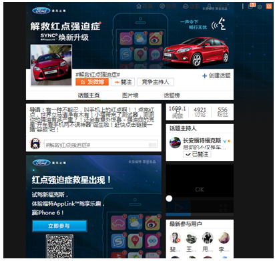Switch to the 话题主页 tab
Viewport: 275px width, 261px height.
coord(89,95)
